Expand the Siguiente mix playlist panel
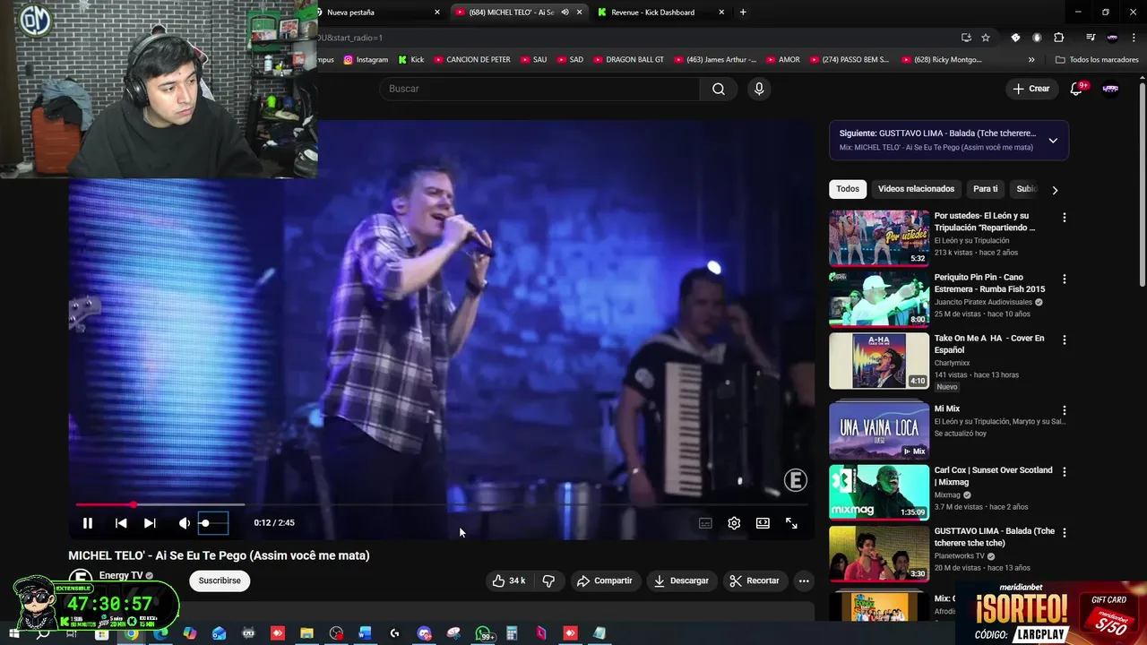The width and height of the screenshot is (1147, 645). pos(1053,141)
